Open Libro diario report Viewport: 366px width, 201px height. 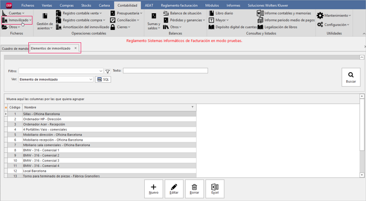221,13
